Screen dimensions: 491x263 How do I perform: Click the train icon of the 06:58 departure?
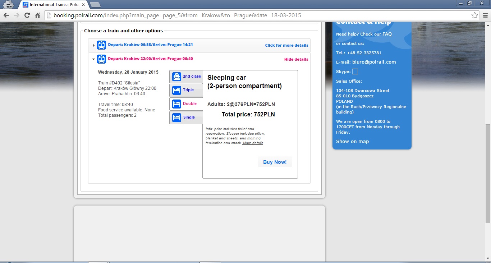pos(102,45)
